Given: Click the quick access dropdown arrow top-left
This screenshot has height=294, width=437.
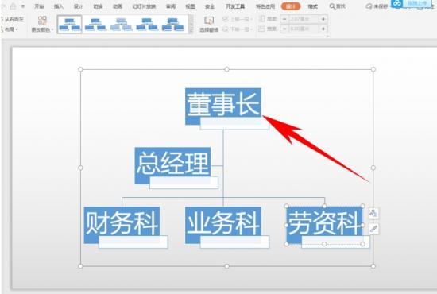Looking at the screenshot, I should point(23,6).
